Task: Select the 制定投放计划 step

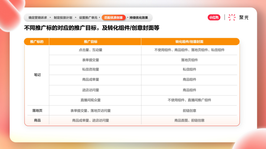Action: pos(63,18)
